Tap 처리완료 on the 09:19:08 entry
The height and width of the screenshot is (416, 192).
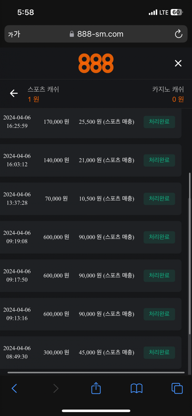click(x=159, y=237)
